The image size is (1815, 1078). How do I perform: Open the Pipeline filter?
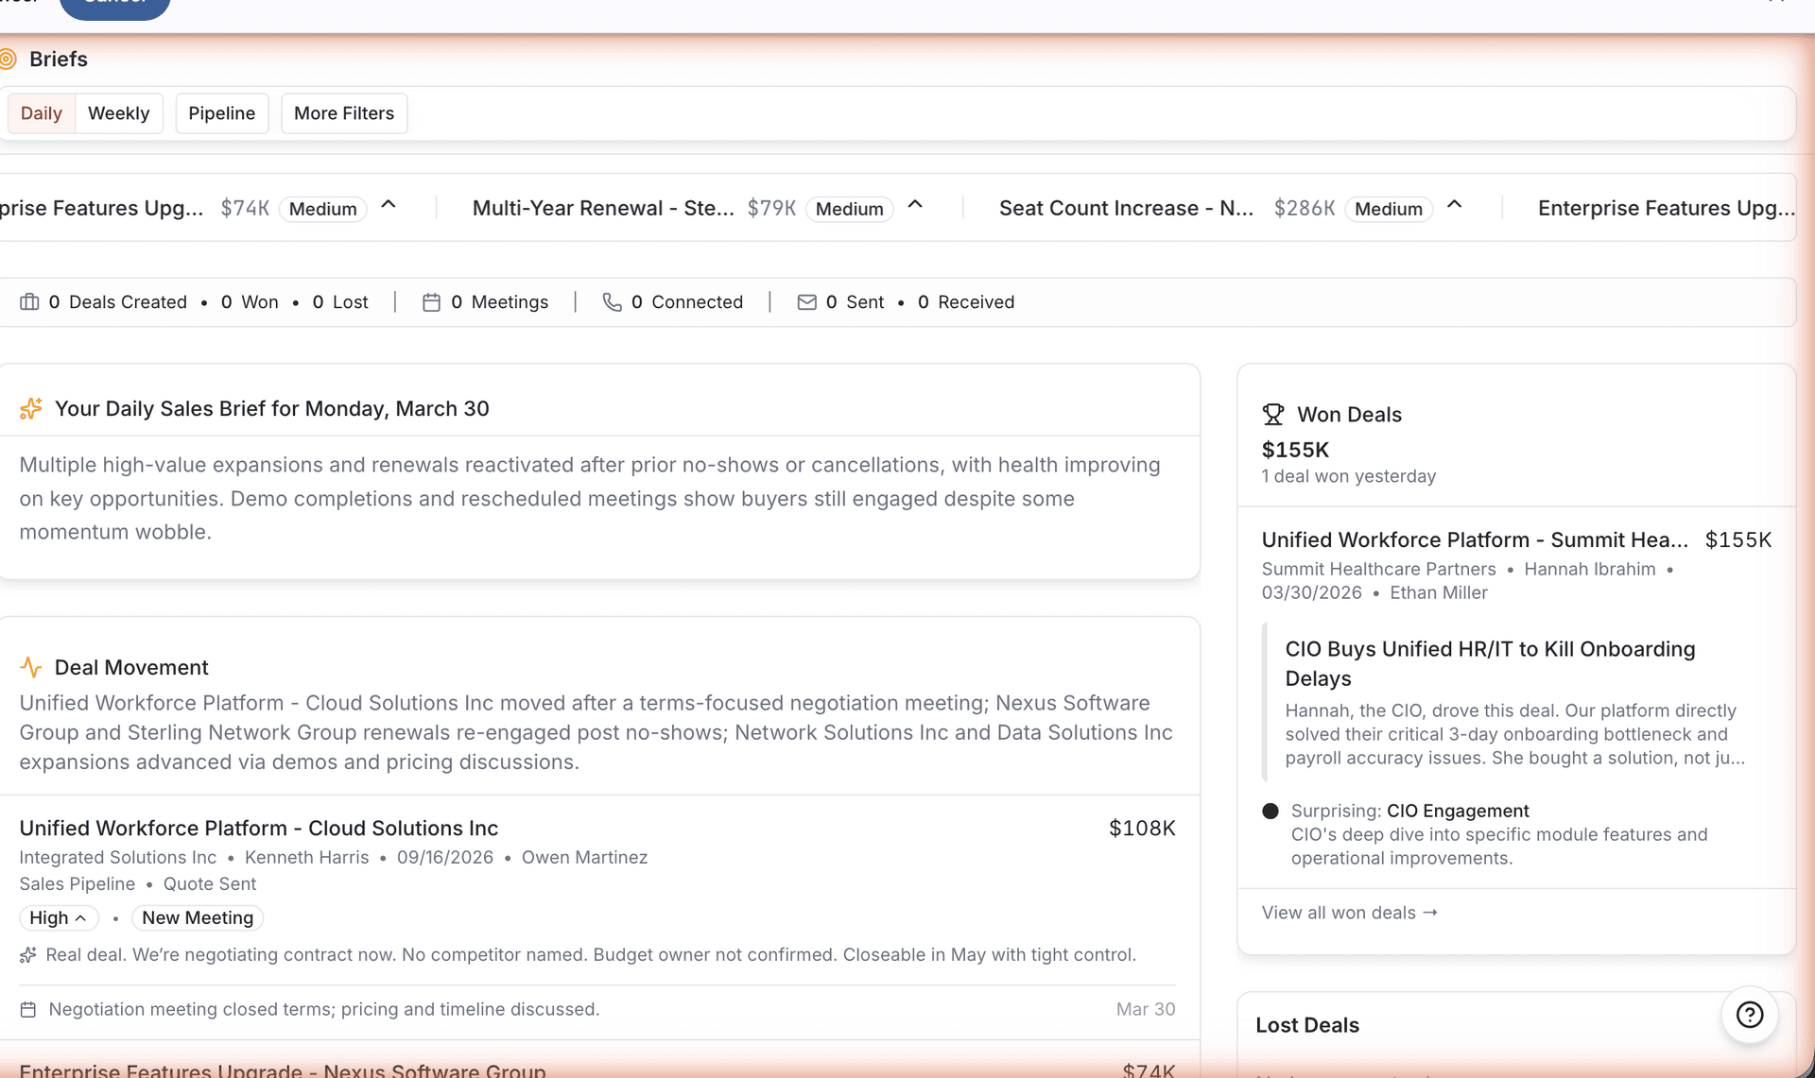(221, 113)
